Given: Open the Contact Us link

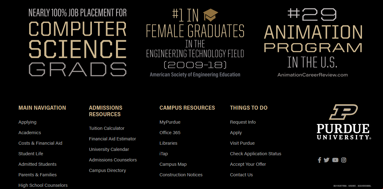Looking at the screenshot, I should pyautogui.click(x=241, y=175).
